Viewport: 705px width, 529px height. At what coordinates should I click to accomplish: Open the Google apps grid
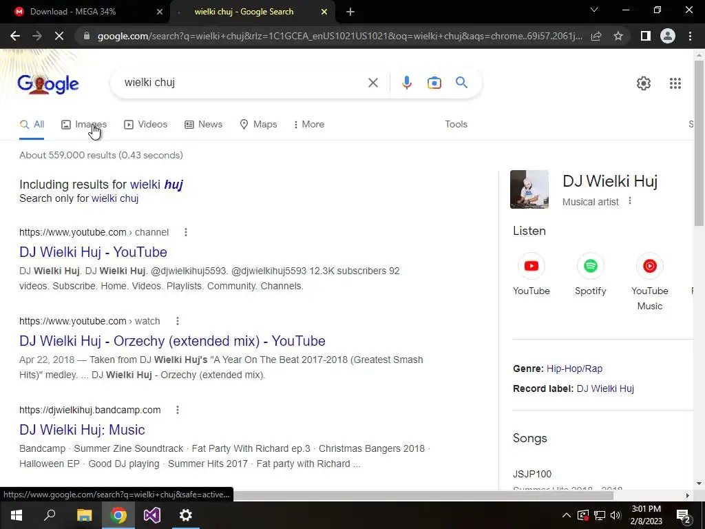pos(675,83)
